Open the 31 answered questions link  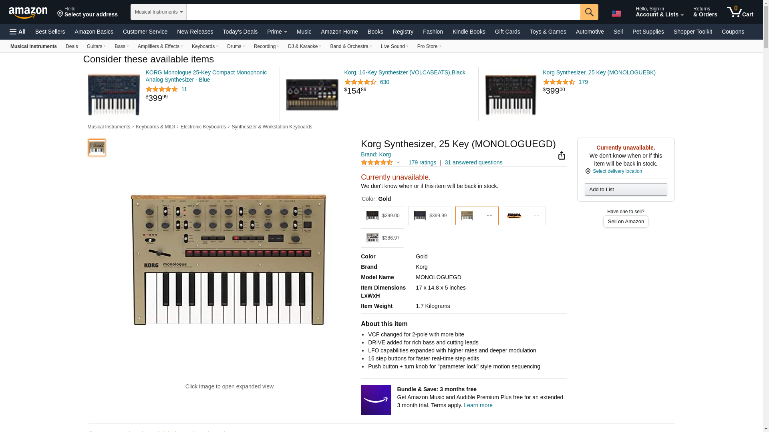pyautogui.click(x=473, y=163)
